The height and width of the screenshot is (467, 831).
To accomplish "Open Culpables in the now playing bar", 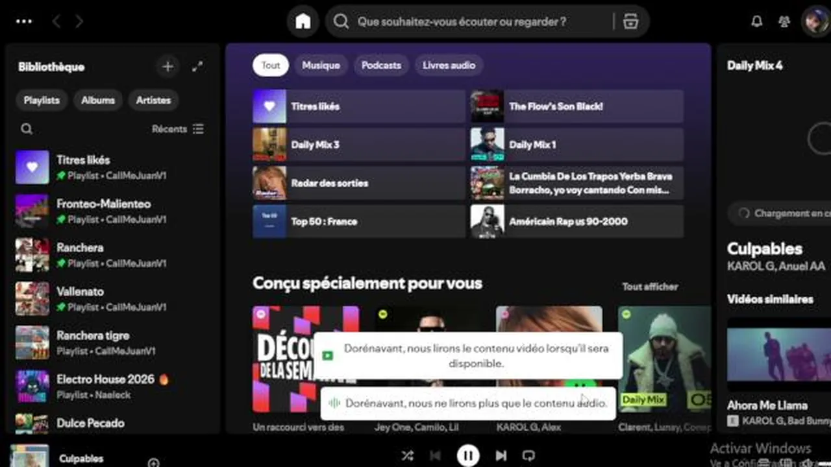I will point(81,459).
